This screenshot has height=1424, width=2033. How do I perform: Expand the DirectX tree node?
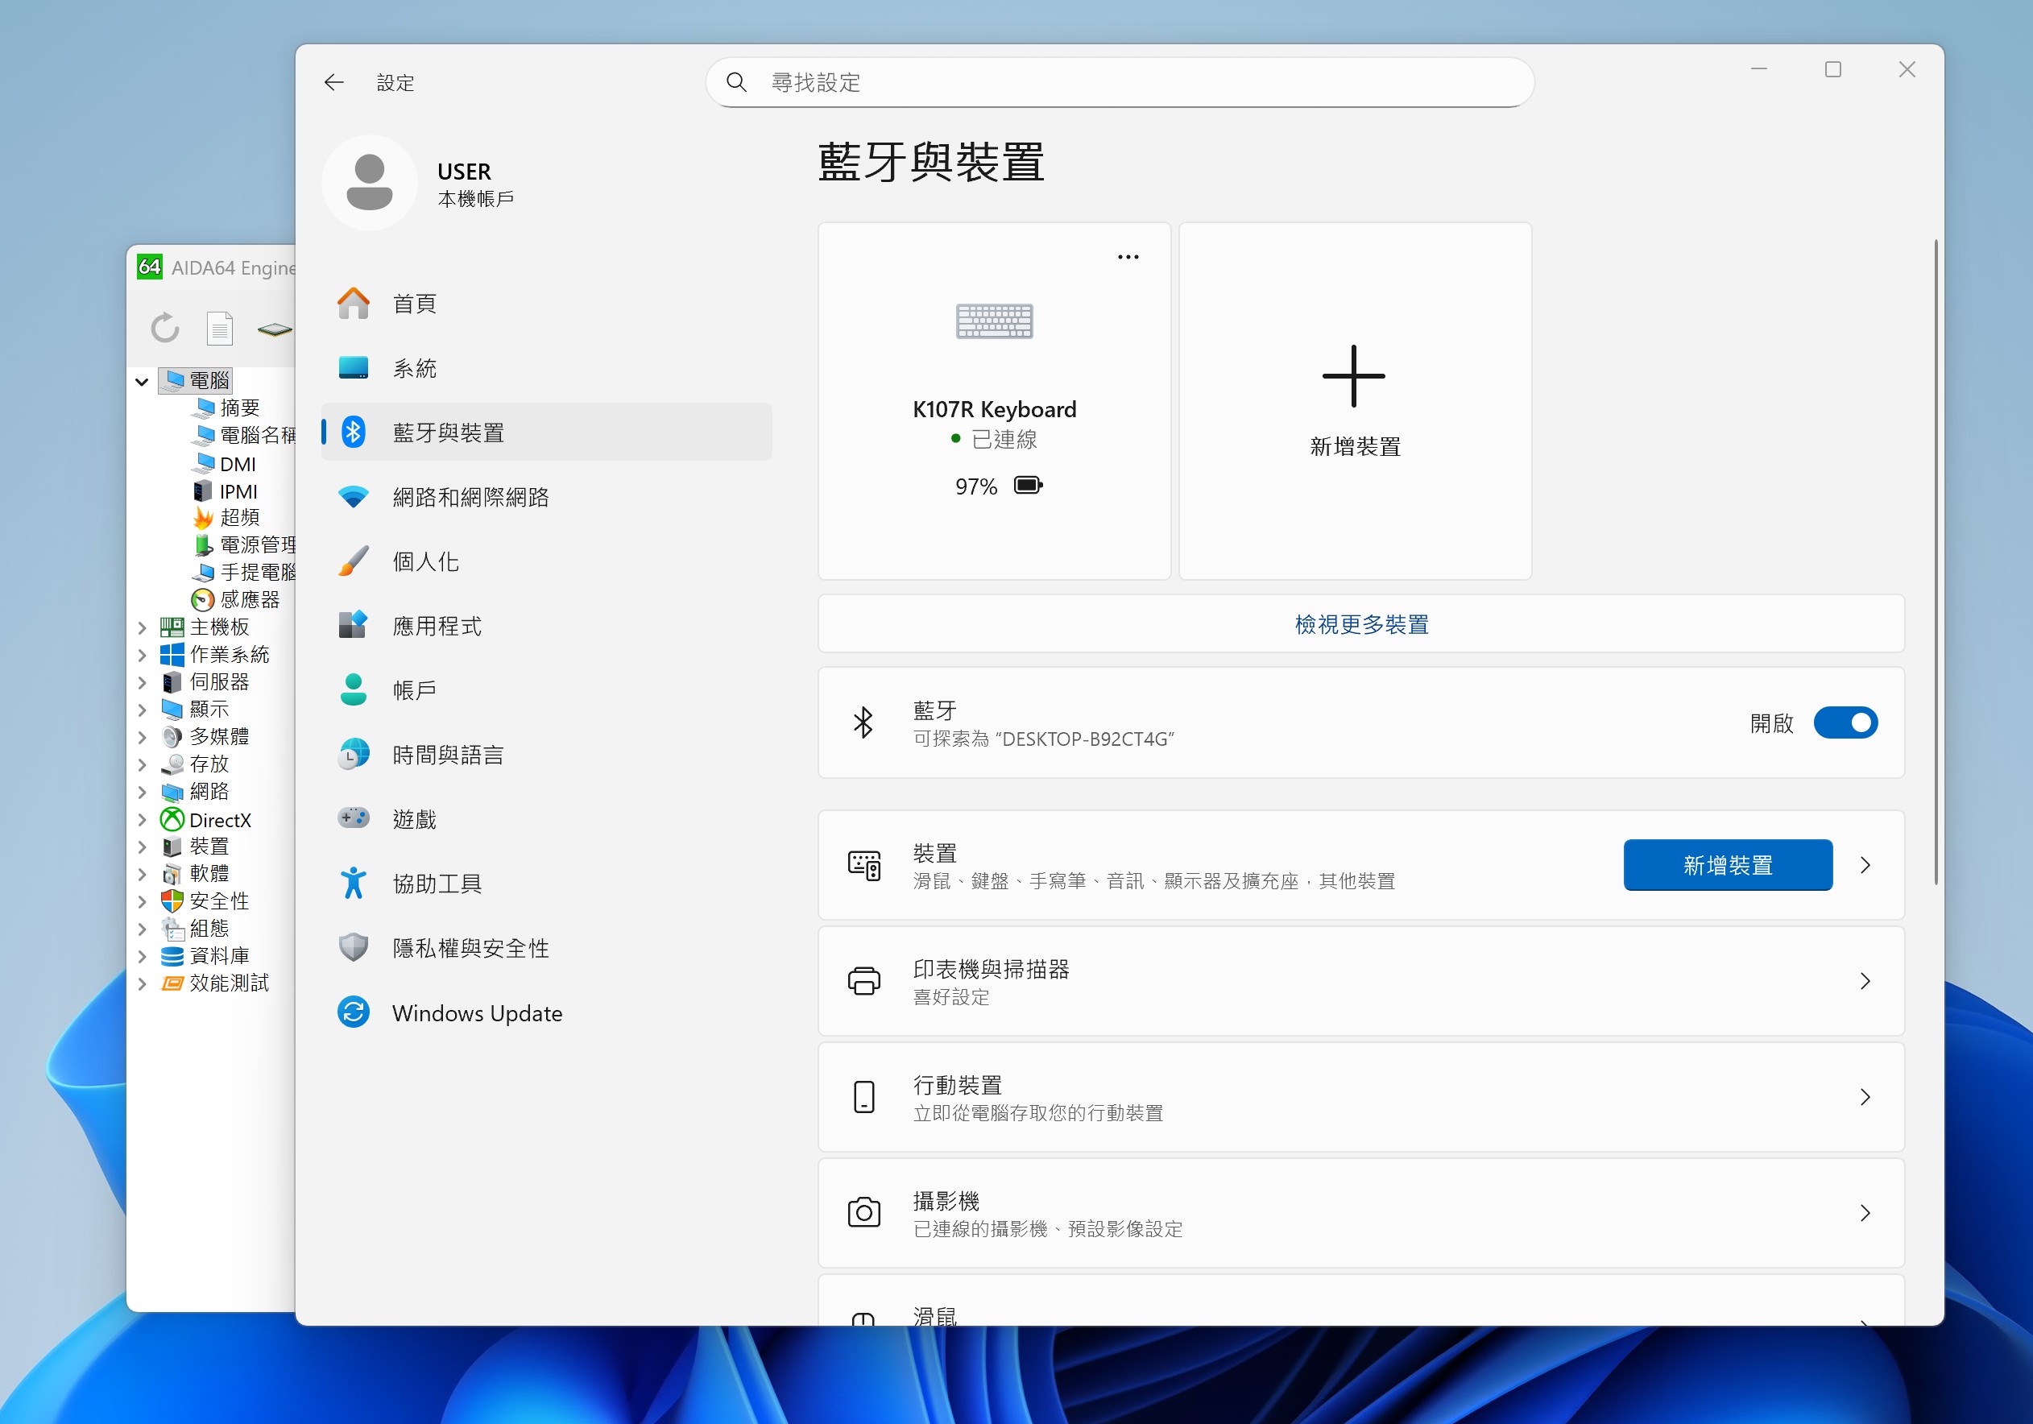(142, 820)
